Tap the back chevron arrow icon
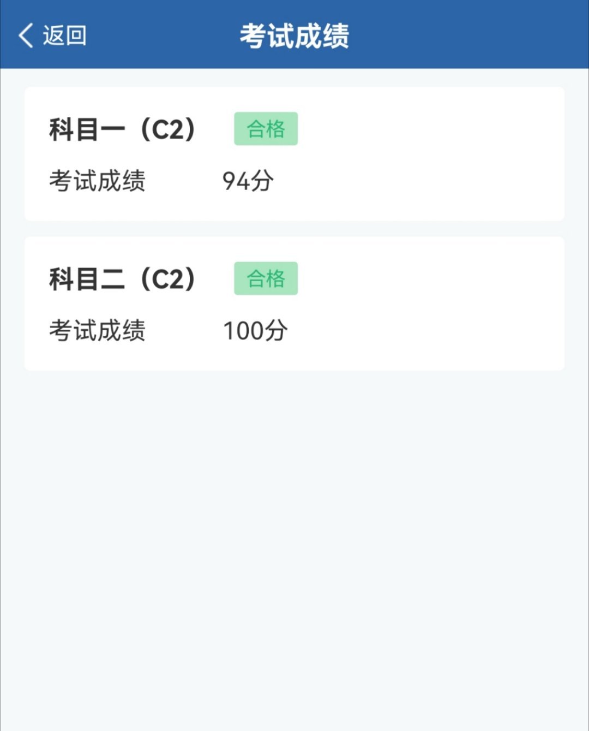 [x=26, y=35]
